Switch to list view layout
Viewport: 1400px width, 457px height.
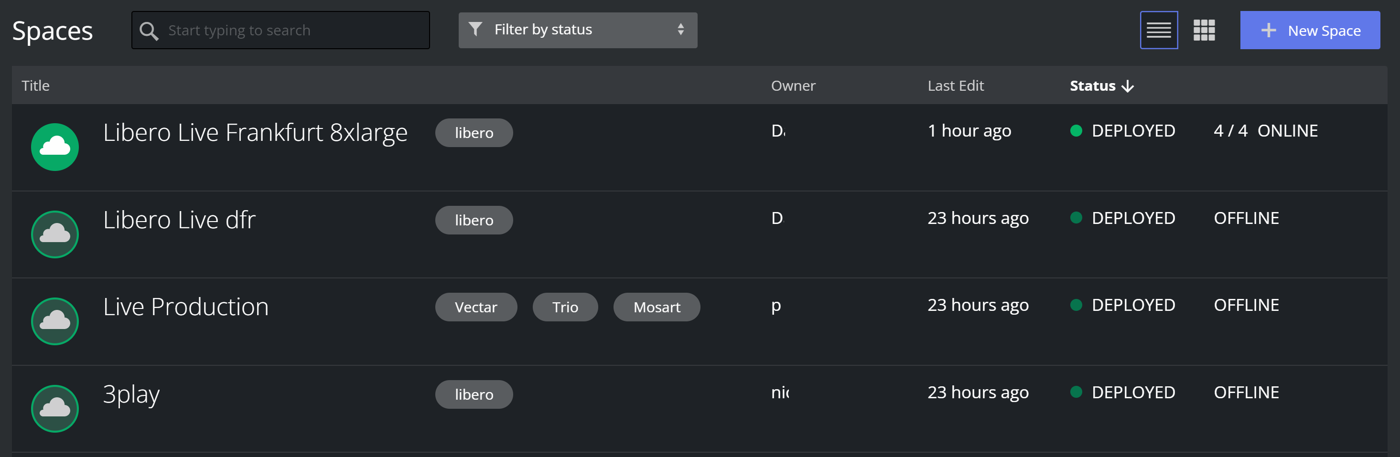(x=1158, y=31)
